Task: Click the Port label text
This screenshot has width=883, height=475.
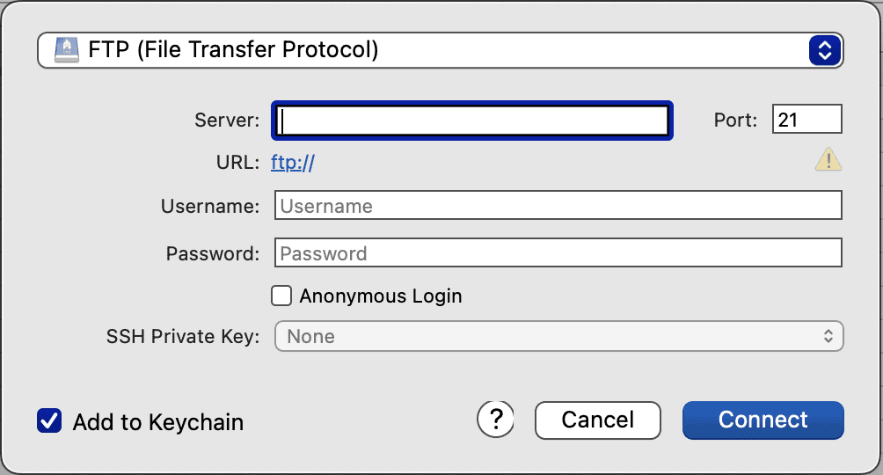Action: 735,121
